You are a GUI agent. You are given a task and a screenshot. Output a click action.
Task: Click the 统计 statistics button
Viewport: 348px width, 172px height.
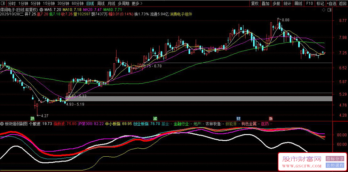(287, 3)
